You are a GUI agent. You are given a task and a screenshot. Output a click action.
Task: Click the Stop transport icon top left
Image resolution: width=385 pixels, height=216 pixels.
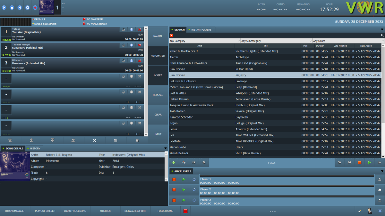pyautogui.click(x=12, y=7)
